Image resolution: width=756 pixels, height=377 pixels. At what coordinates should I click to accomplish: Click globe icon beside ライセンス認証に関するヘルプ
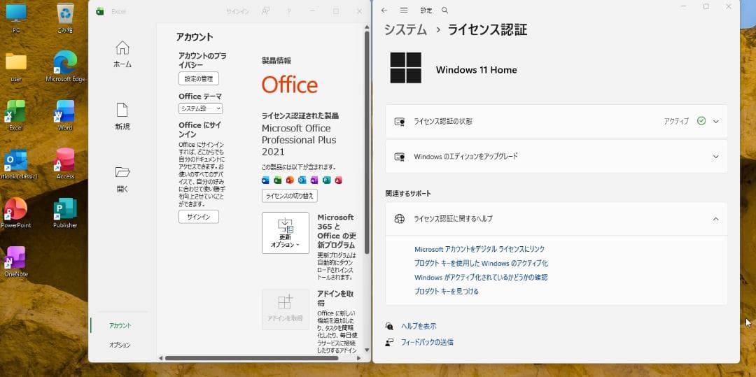pos(399,219)
